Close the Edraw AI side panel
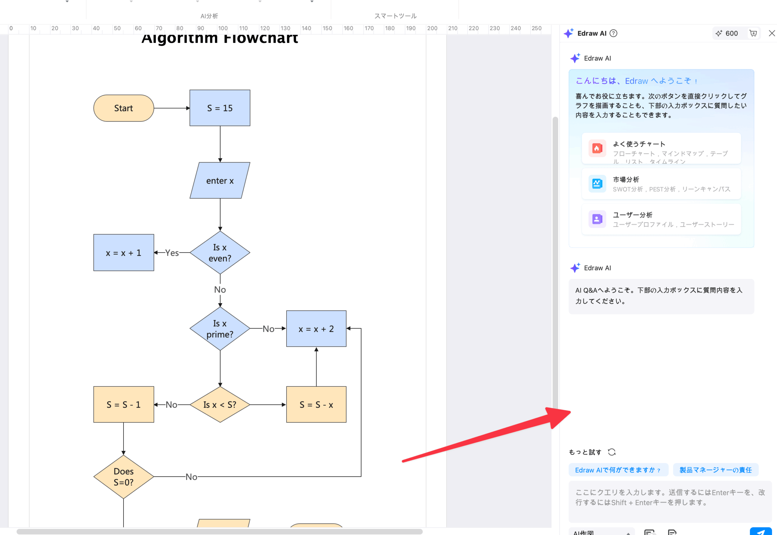The width and height of the screenshot is (777, 535). [x=772, y=33]
